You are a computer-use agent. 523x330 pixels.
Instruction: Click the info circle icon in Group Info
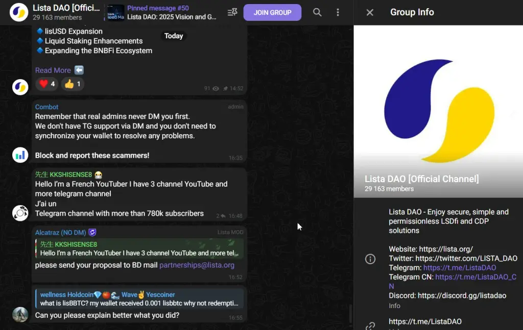point(370,259)
